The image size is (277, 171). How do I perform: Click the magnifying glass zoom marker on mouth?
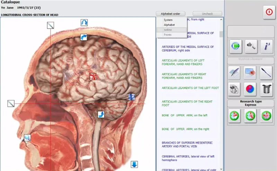(27, 138)
